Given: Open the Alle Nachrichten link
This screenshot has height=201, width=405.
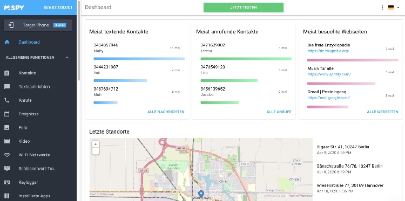Looking at the screenshot, I should pyautogui.click(x=166, y=112).
